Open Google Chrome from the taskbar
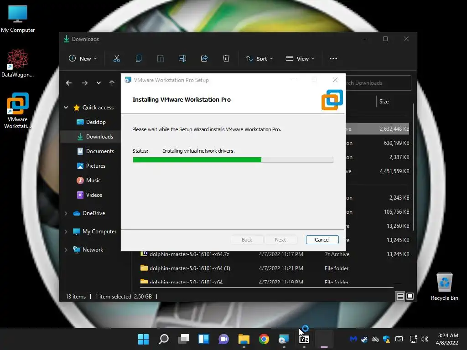This screenshot has width=467, height=350. pyautogui.click(x=264, y=339)
